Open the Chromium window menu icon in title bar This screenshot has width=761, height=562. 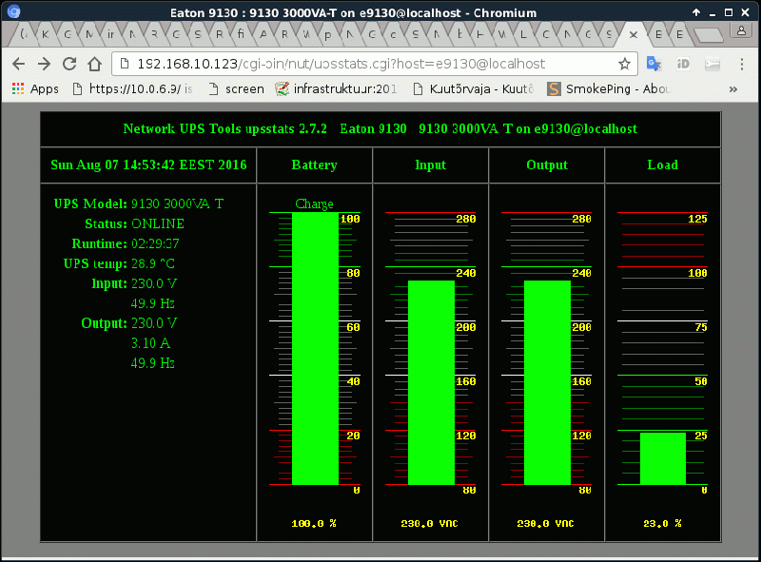(x=14, y=11)
